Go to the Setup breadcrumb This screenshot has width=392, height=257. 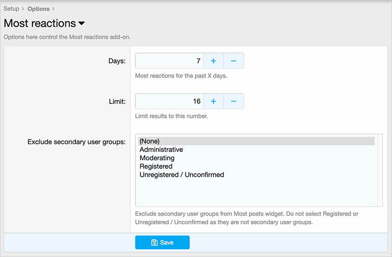click(x=11, y=9)
